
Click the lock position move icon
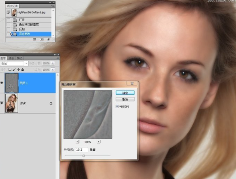tap(18, 70)
